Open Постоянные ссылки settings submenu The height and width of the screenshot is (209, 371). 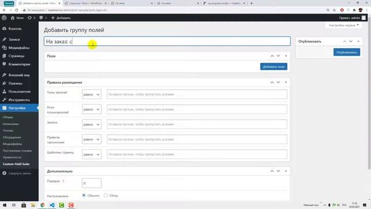tap(17, 150)
